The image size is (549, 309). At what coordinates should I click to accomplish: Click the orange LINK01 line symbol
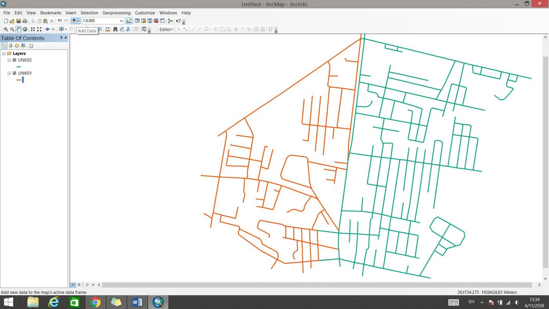(18, 80)
